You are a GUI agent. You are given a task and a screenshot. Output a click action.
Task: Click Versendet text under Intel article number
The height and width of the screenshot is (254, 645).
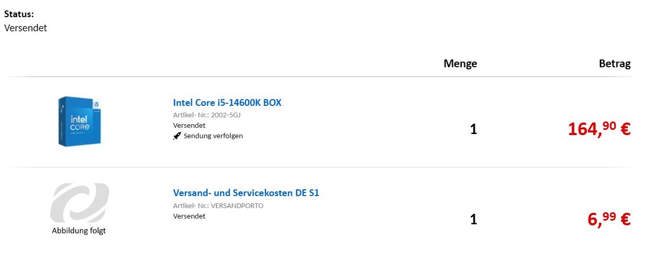pyautogui.click(x=189, y=125)
